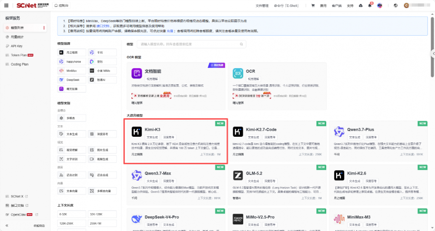Collapse the left sidebar with double-chevron

(x=7, y=225)
